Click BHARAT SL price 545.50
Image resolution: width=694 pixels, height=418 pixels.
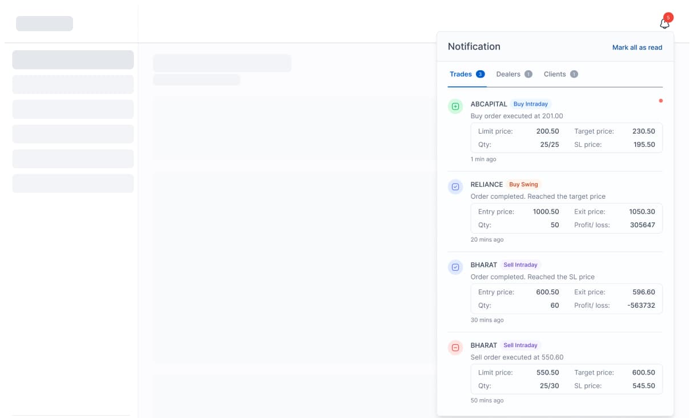pyautogui.click(x=644, y=387)
